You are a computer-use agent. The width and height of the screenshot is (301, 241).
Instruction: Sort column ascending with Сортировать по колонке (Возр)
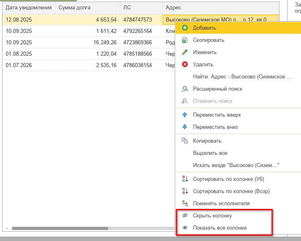(231, 191)
